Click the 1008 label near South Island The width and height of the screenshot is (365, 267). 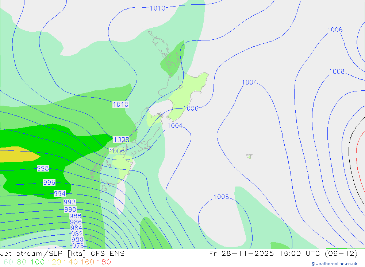coord(121,140)
